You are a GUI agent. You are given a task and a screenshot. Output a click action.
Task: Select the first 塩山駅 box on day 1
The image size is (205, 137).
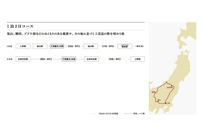40,46
